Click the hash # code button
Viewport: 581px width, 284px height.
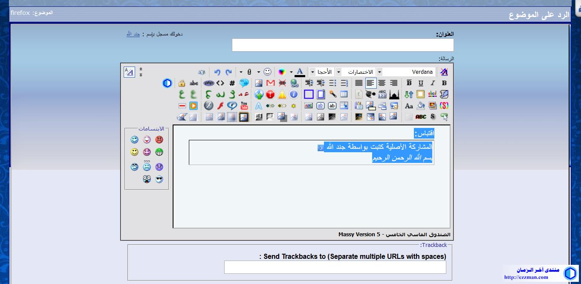(x=232, y=83)
